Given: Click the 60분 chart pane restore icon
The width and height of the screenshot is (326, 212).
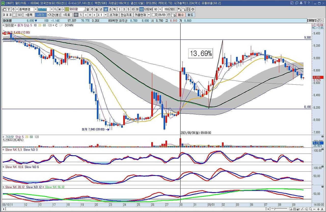Looking at the screenshot, I should [x=319, y=20].
